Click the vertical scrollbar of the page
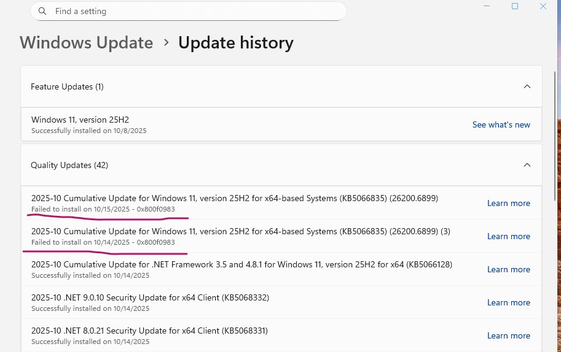The image size is (561, 352). point(555,136)
